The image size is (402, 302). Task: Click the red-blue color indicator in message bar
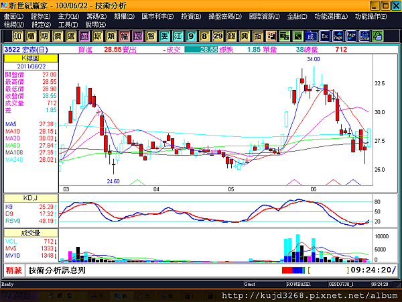click(293, 270)
